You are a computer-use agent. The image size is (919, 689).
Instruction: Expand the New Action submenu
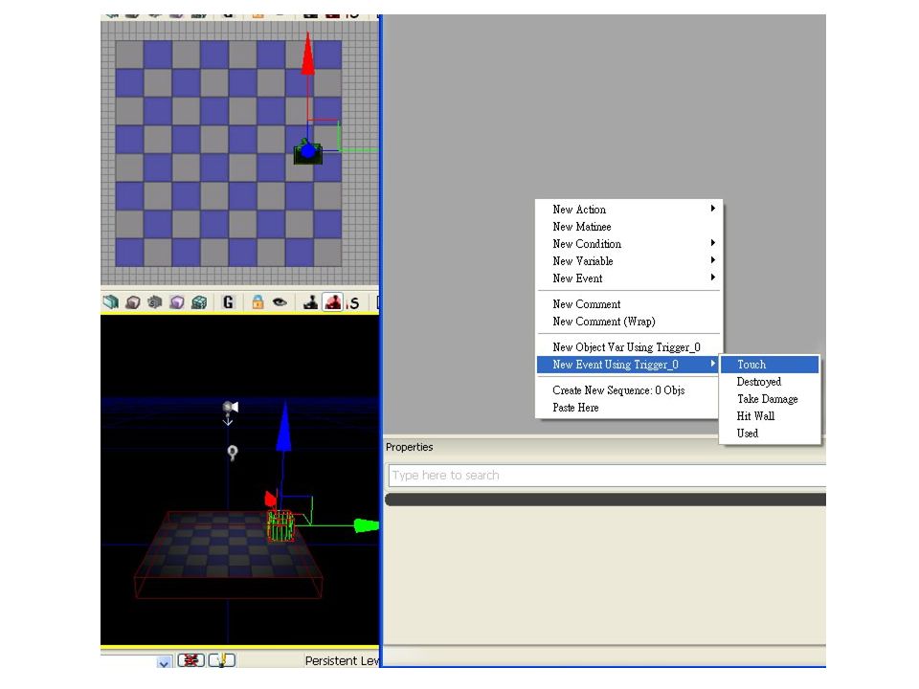tap(630, 210)
